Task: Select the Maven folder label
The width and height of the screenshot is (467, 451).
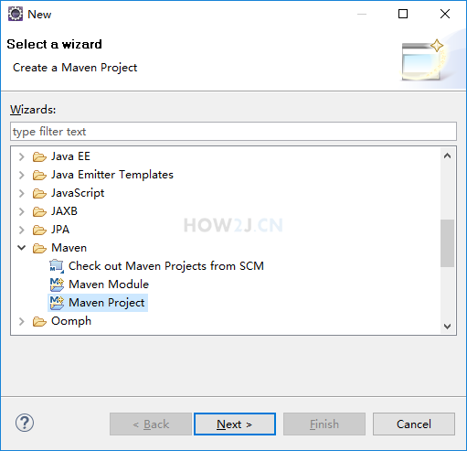Action: click(69, 248)
